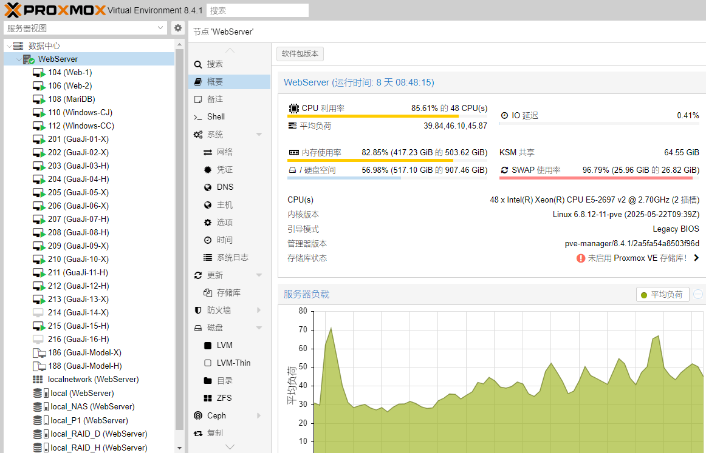Image resolution: width=706 pixels, height=453 pixels.
Task: Collapse the WebServer tree node
Action: [19, 59]
